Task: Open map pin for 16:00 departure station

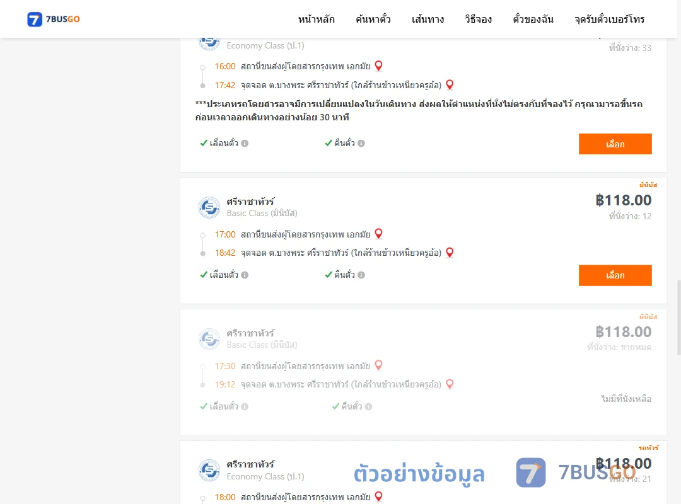Action: [x=379, y=66]
